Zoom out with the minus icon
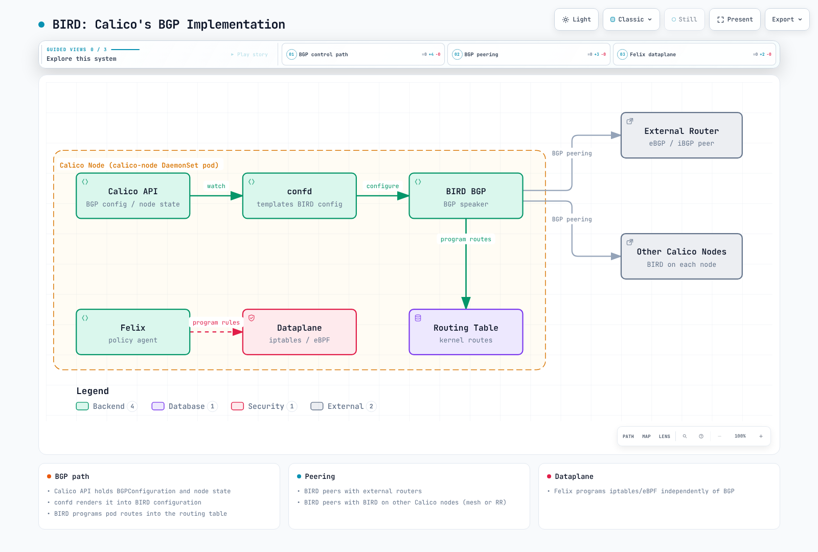This screenshot has width=818, height=552. 719,436
